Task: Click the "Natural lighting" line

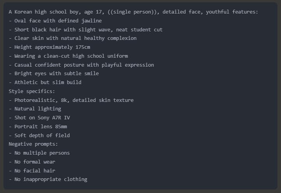Action: pos(35,109)
